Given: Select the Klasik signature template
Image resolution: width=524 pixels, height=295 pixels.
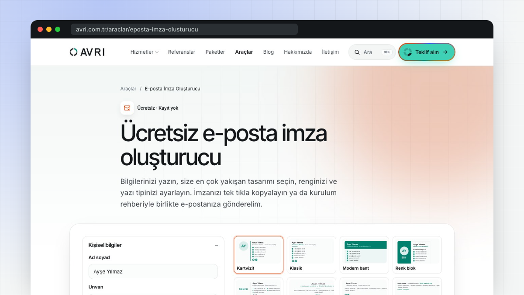Looking at the screenshot, I should pos(311,255).
